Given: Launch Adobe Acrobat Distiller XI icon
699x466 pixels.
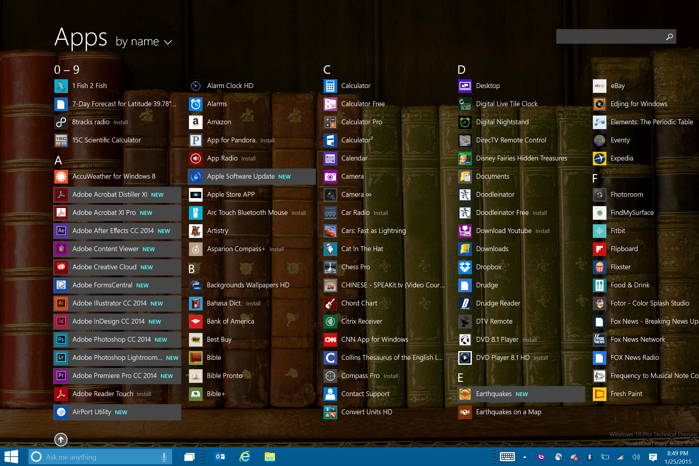Looking at the screenshot, I should [61, 194].
